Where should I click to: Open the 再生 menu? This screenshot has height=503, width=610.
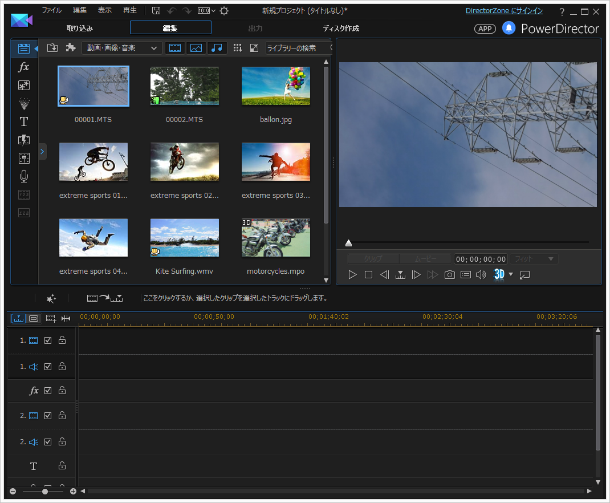click(129, 10)
